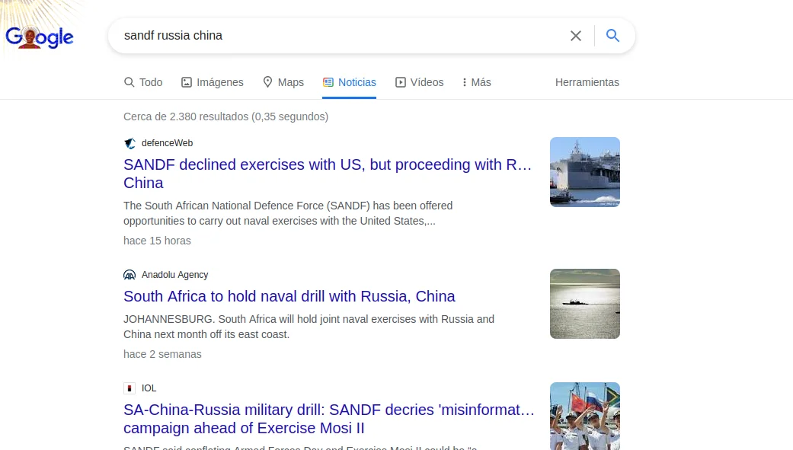This screenshot has width=793, height=450.
Task: Open the Vídeos tab
Action: [x=419, y=82]
